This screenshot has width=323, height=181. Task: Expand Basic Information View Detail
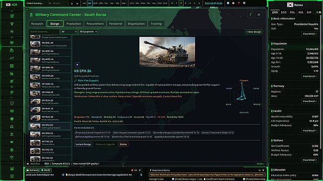[x=310, y=34]
